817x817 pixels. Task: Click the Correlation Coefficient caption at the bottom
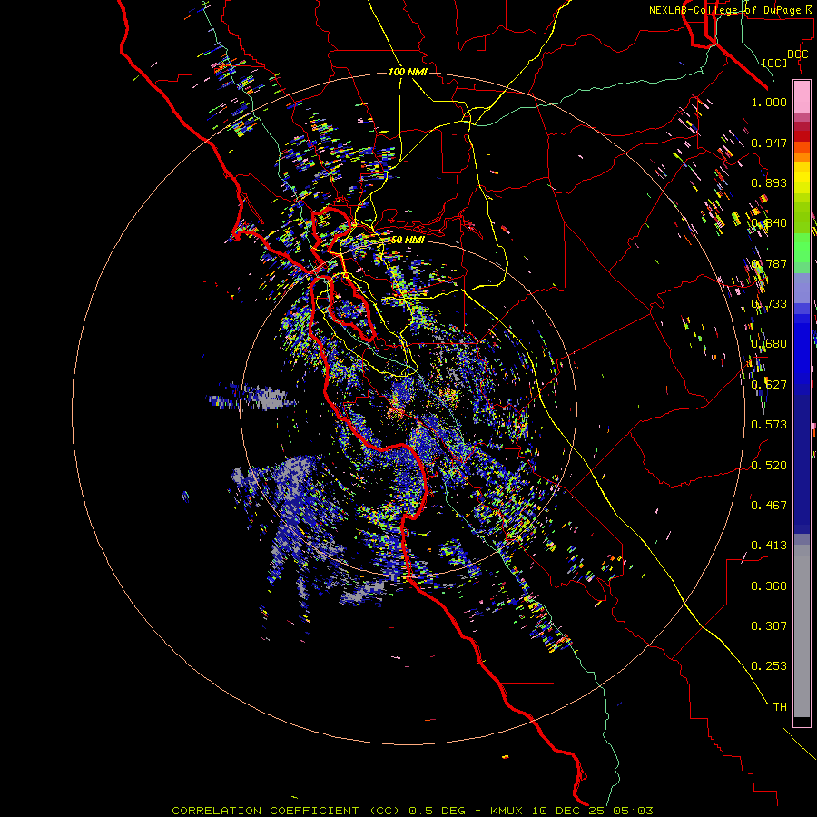tap(412, 811)
